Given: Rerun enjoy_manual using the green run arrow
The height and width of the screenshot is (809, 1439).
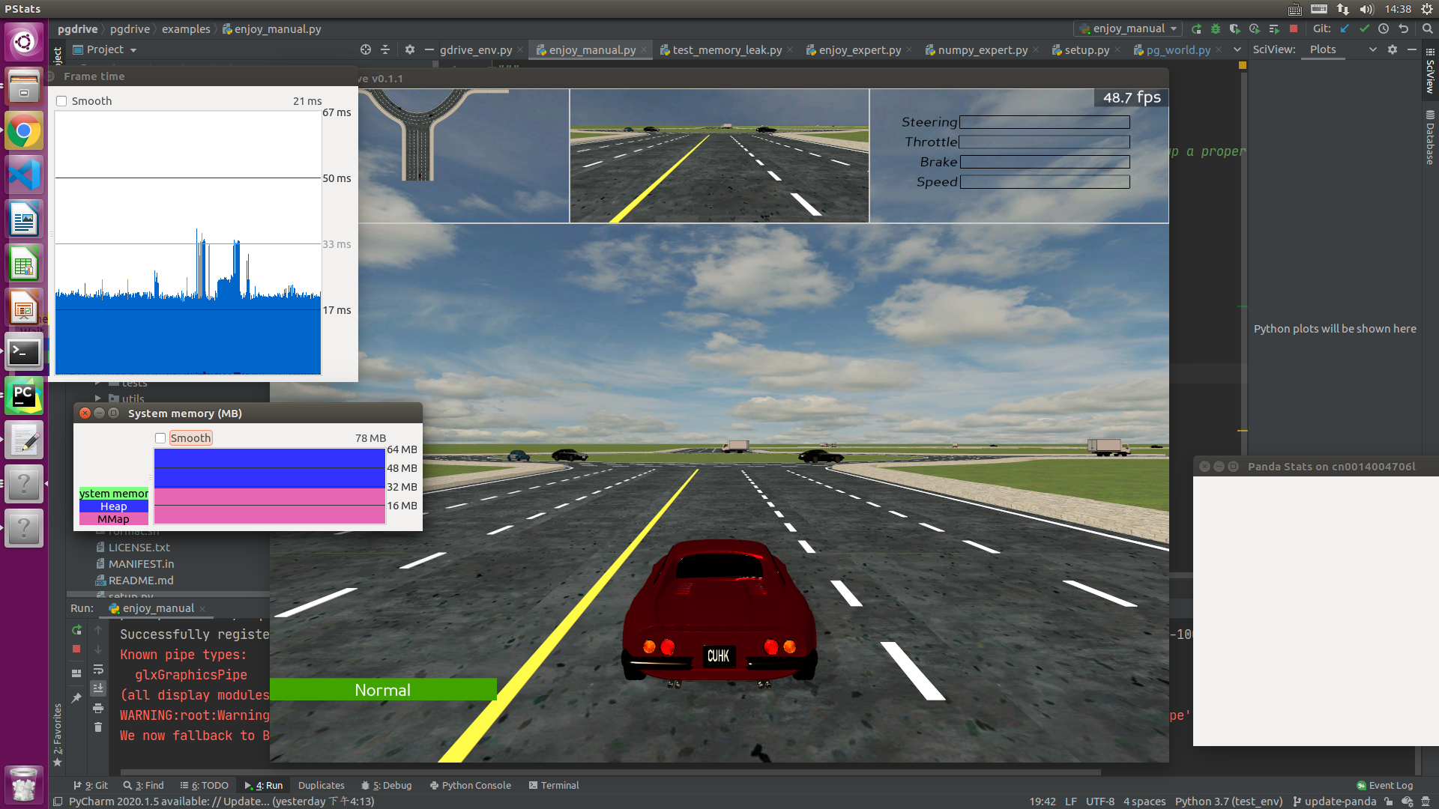Looking at the screenshot, I should 76,630.
